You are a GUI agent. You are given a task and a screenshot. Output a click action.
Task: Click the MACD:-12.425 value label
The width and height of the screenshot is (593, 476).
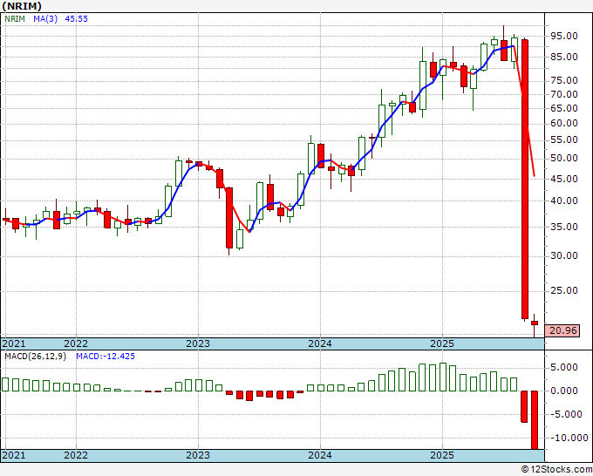point(106,357)
